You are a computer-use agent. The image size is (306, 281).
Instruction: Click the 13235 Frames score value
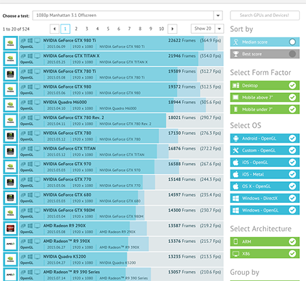coord(182,257)
